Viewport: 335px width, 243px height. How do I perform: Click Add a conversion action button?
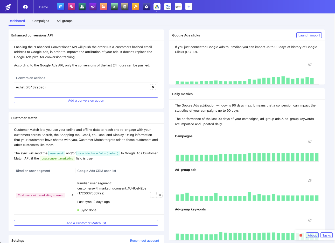(x=86, y=100)
